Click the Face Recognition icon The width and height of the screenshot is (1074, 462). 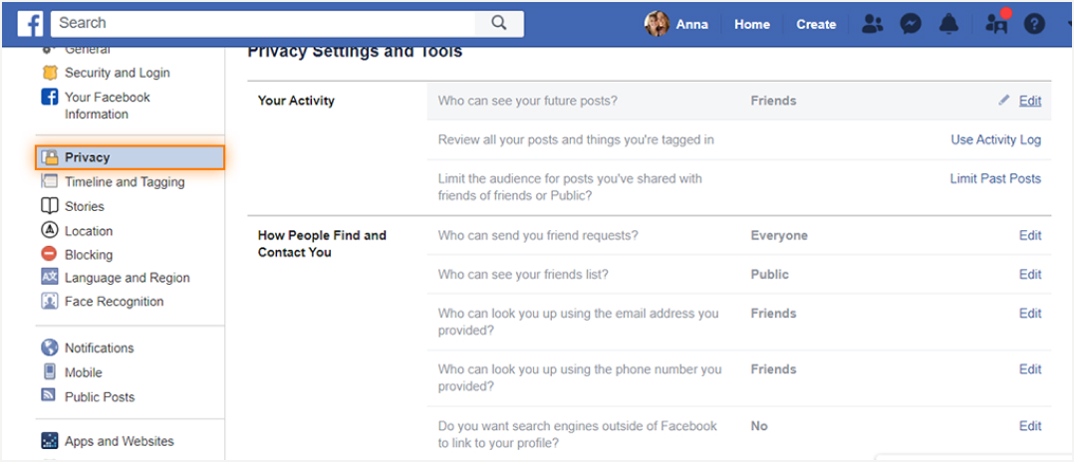point(50,301)
